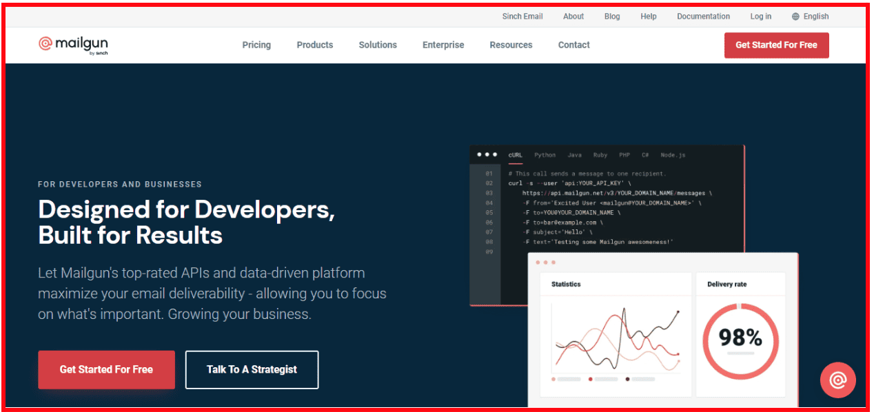This screenshot has height=412, width=874.
Task: Click Talk To A Strategist button
Action: [252, 369]
